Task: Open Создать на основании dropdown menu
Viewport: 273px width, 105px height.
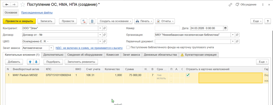Action: coord(115,21)
